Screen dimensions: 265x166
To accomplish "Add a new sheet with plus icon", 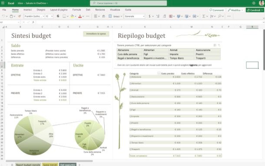I will pyautogui.click(x=79, y=165).
